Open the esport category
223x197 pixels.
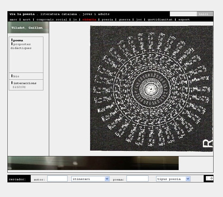pyautogui.click(x=184, y=20)
